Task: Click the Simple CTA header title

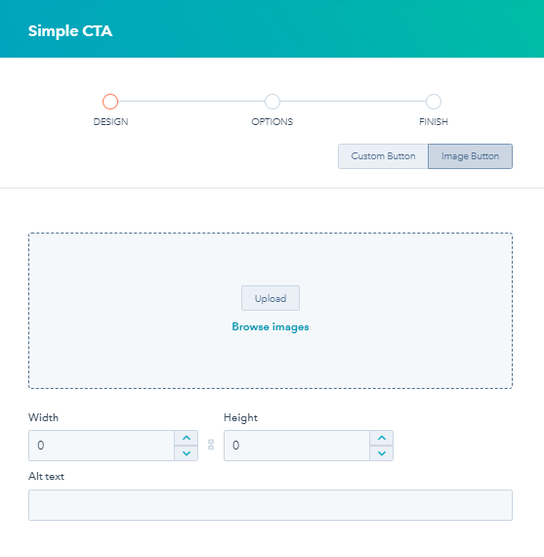Action: click(70, 31)
